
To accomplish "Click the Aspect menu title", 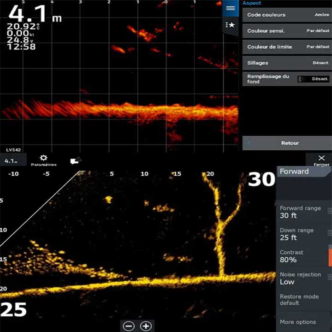I will point(252,3).
